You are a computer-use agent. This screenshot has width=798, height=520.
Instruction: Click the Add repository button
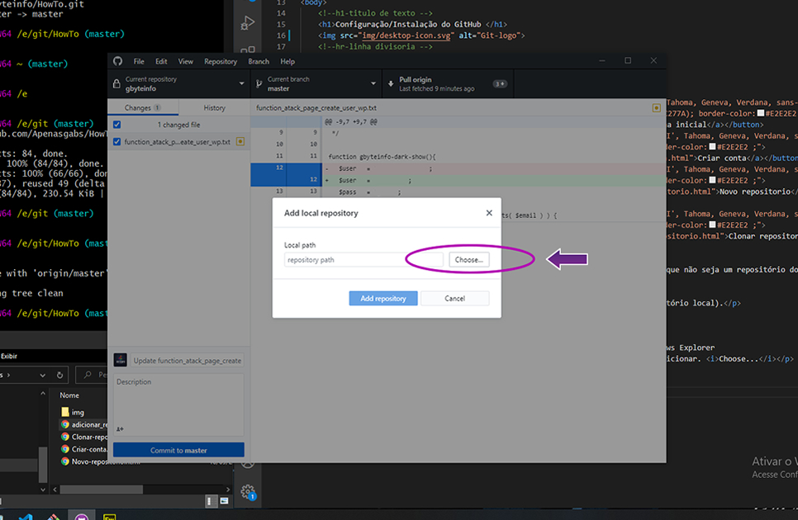(383, 298)
